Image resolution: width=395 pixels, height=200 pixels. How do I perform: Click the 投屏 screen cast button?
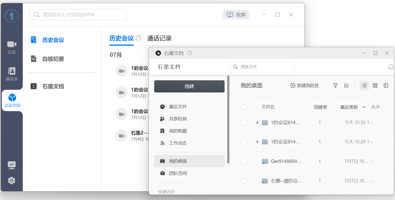click(236, 15)
